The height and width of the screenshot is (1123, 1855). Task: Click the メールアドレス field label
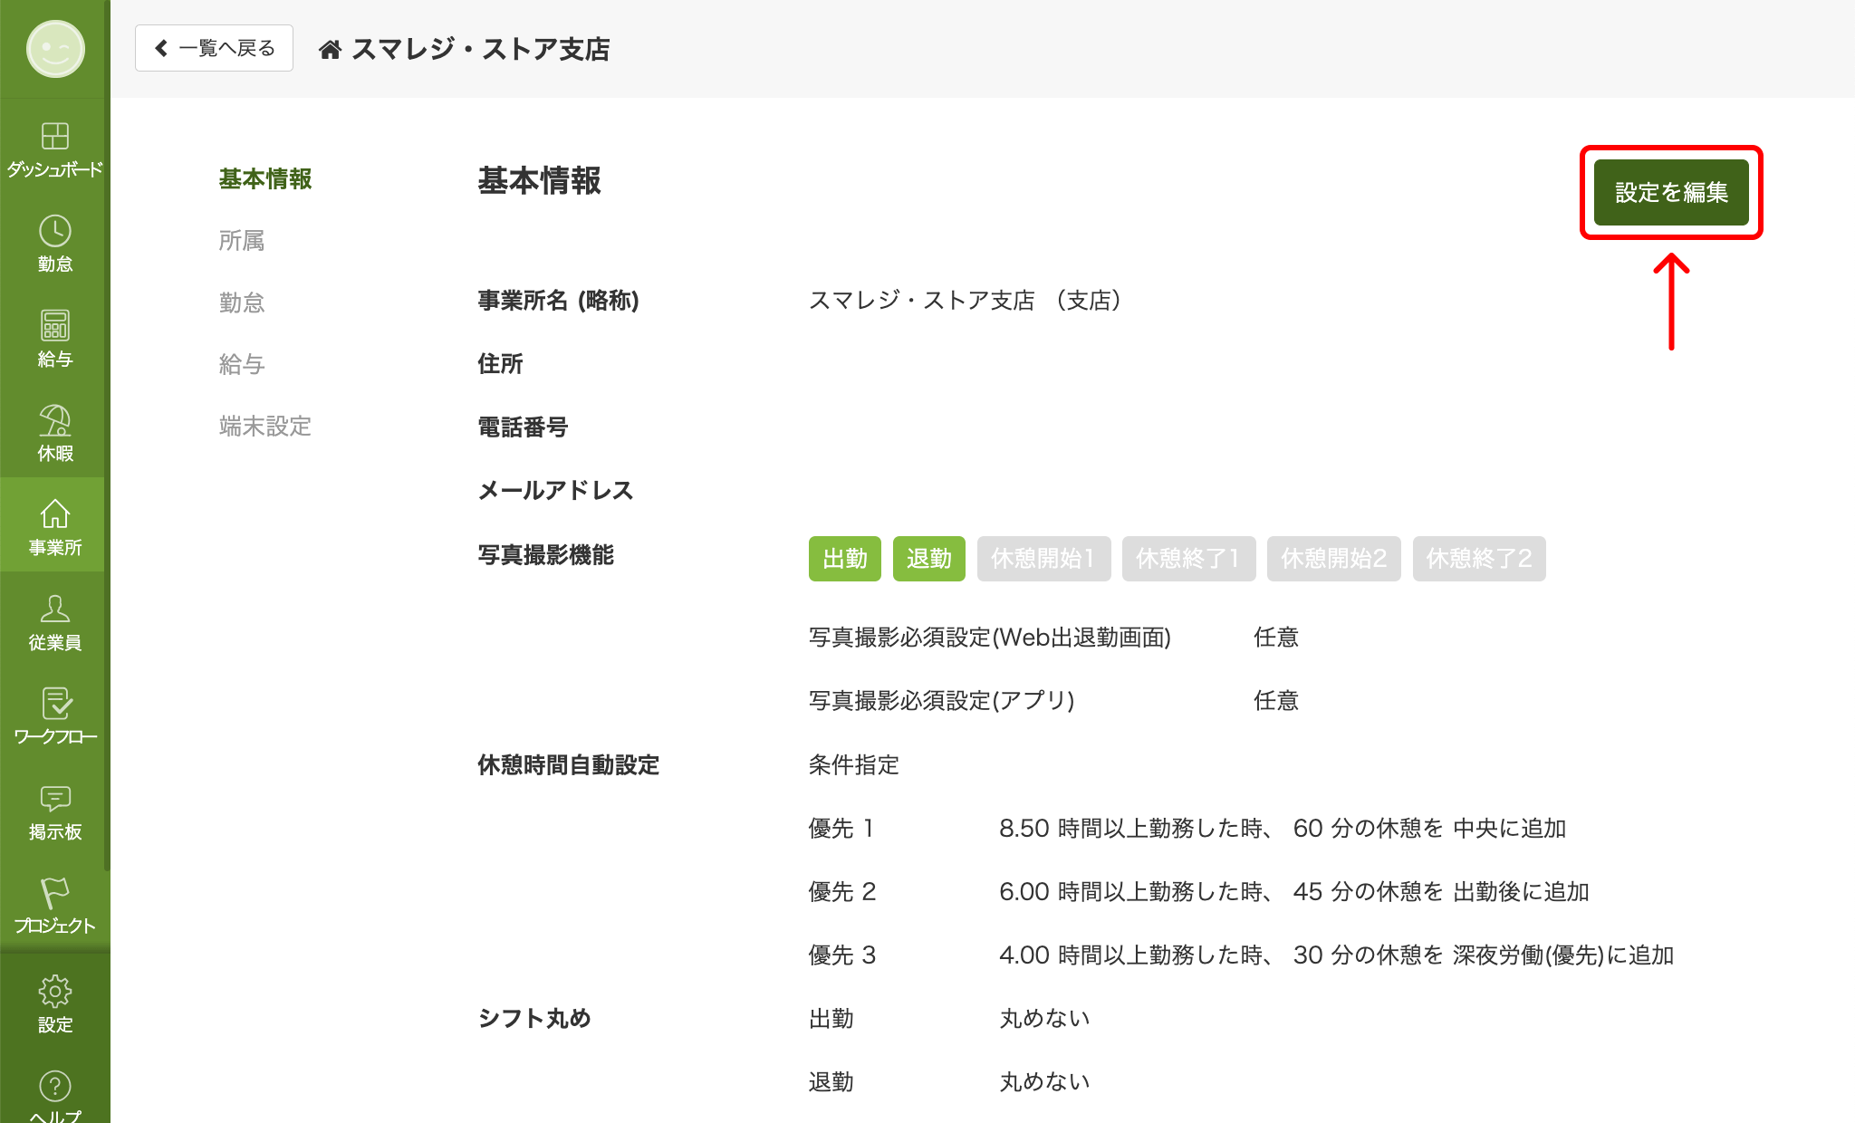point(555,491)
